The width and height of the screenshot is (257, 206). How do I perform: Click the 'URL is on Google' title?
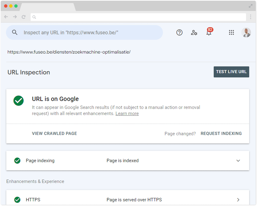[55, 99]
